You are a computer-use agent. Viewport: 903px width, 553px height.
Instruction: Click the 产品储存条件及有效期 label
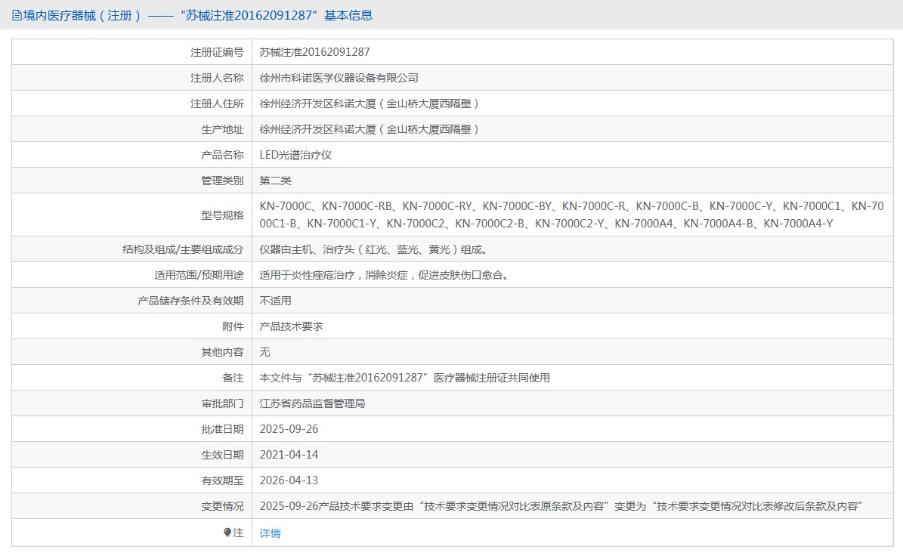click(x=190, y=301)
